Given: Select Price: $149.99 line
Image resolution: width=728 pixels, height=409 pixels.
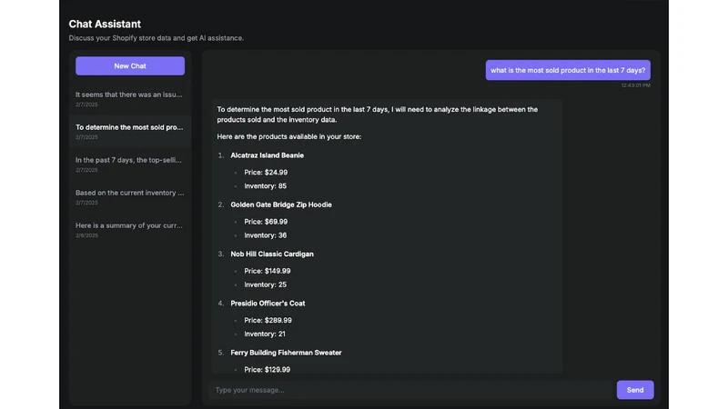Looking at the screenshot, I should (268, 271).
